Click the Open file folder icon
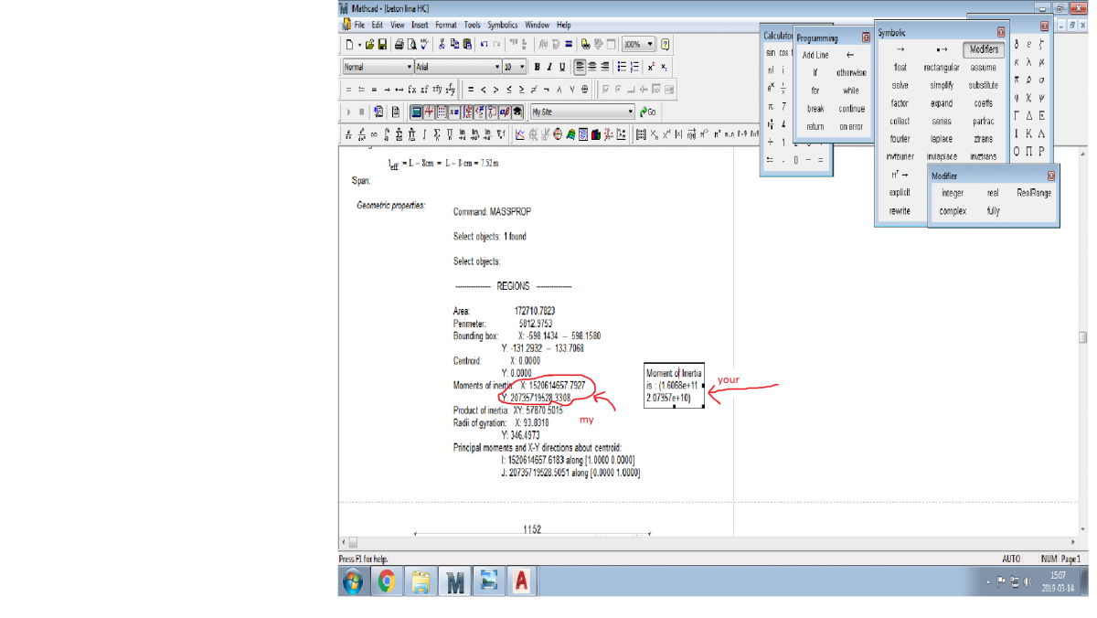Screen dimensions: 1097x618 pos(369,44)
